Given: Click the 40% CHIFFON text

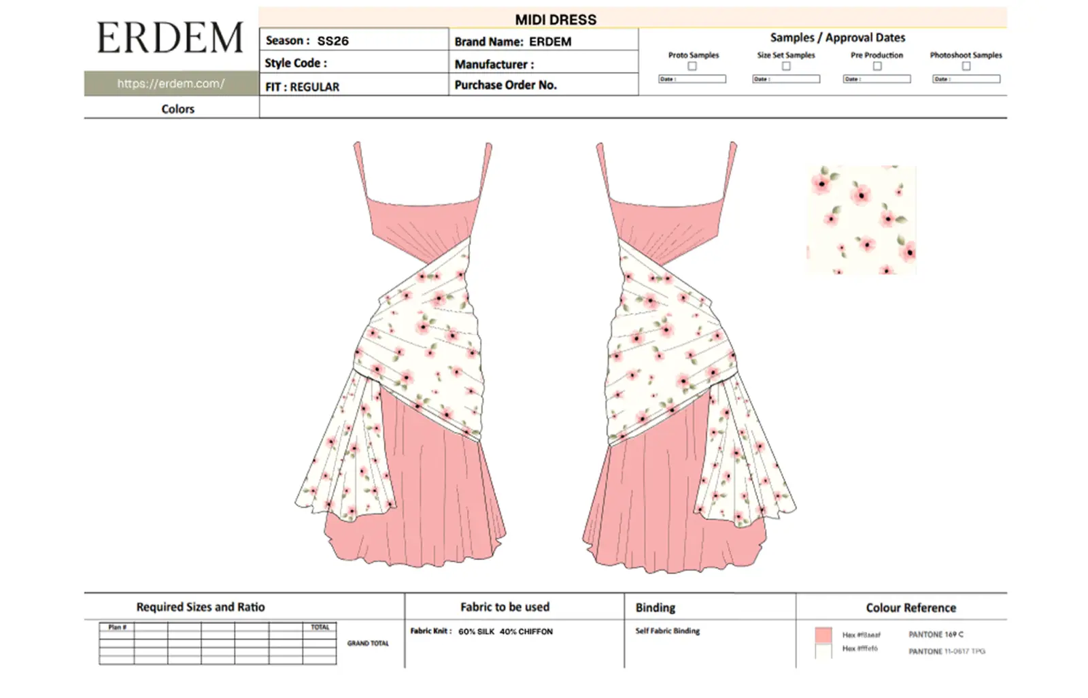Looking at the screenshot, I should (526, 631).
